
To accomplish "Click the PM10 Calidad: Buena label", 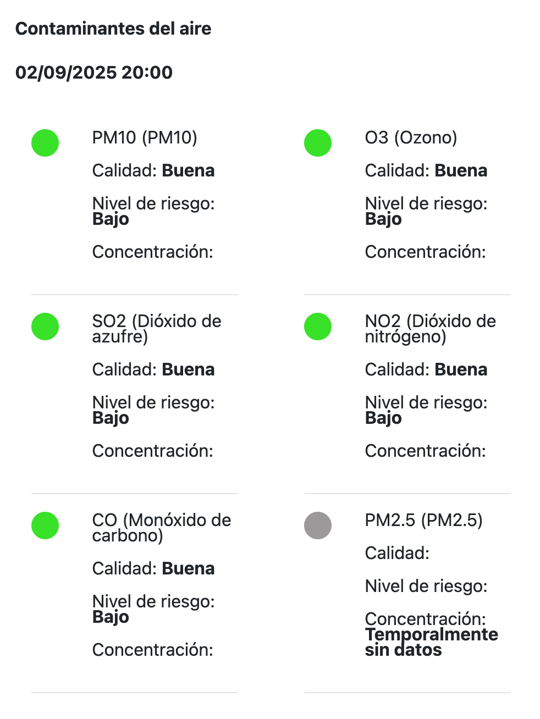I will coord(153,170).
